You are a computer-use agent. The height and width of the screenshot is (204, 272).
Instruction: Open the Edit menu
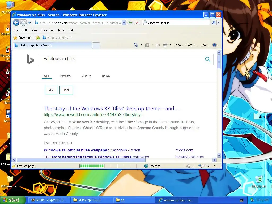click(25, 30)
